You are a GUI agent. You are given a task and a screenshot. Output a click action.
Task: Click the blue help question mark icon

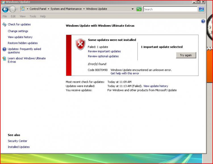(203, 21)
